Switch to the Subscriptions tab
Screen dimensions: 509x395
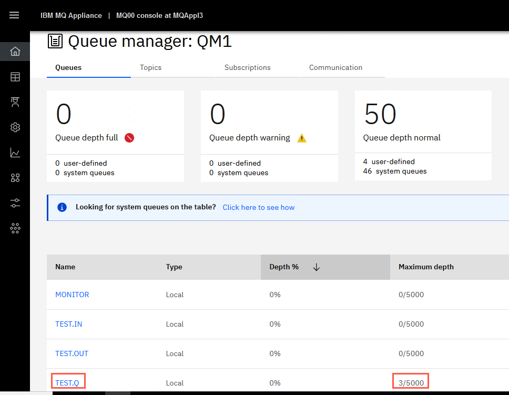(x=258, y=67)
